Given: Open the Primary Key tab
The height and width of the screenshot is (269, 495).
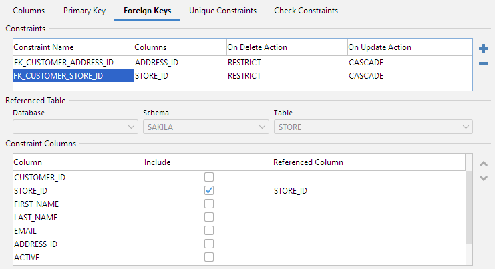Looking at the screenshot, I should [x=84, y=11].
